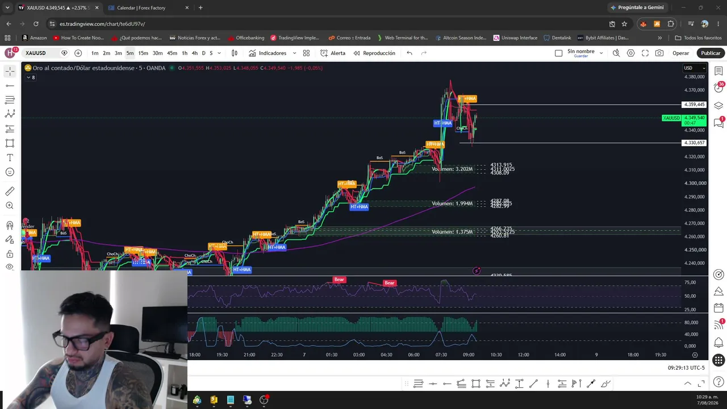Show hidden bookmarks overflow arrows
727x409 pixels.
[x=659, y=38]
